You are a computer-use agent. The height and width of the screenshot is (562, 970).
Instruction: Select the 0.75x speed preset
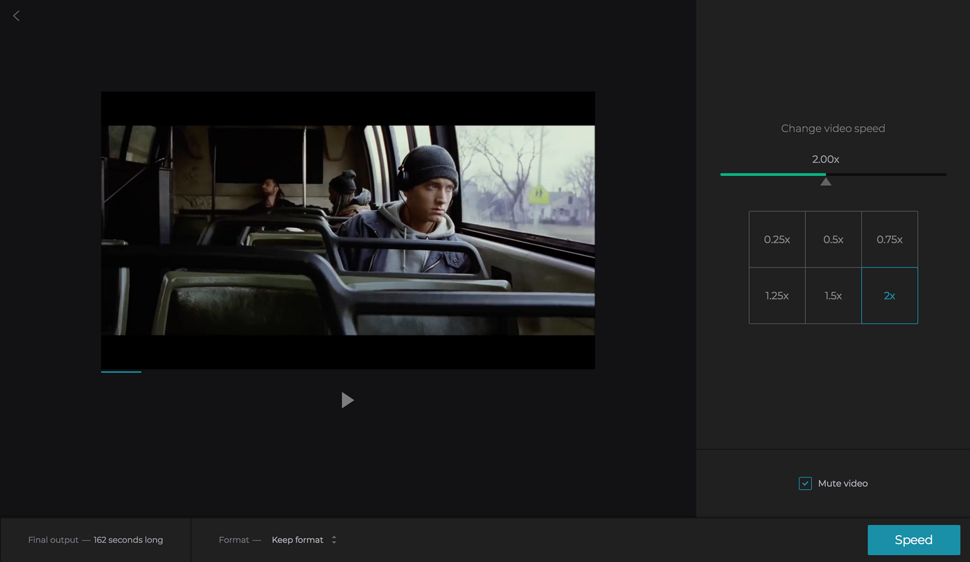click(890, 239)
